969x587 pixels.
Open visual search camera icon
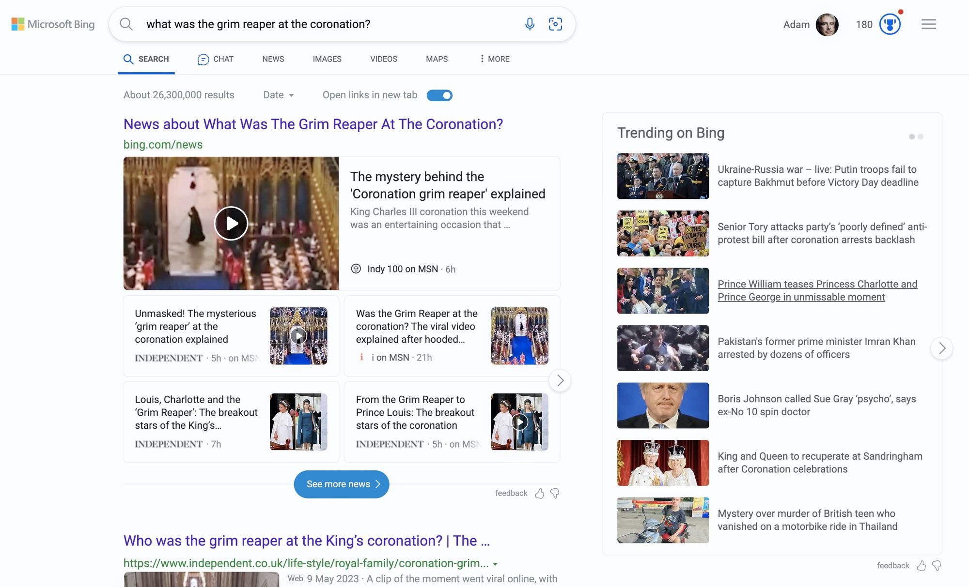(x=555, y=24)
